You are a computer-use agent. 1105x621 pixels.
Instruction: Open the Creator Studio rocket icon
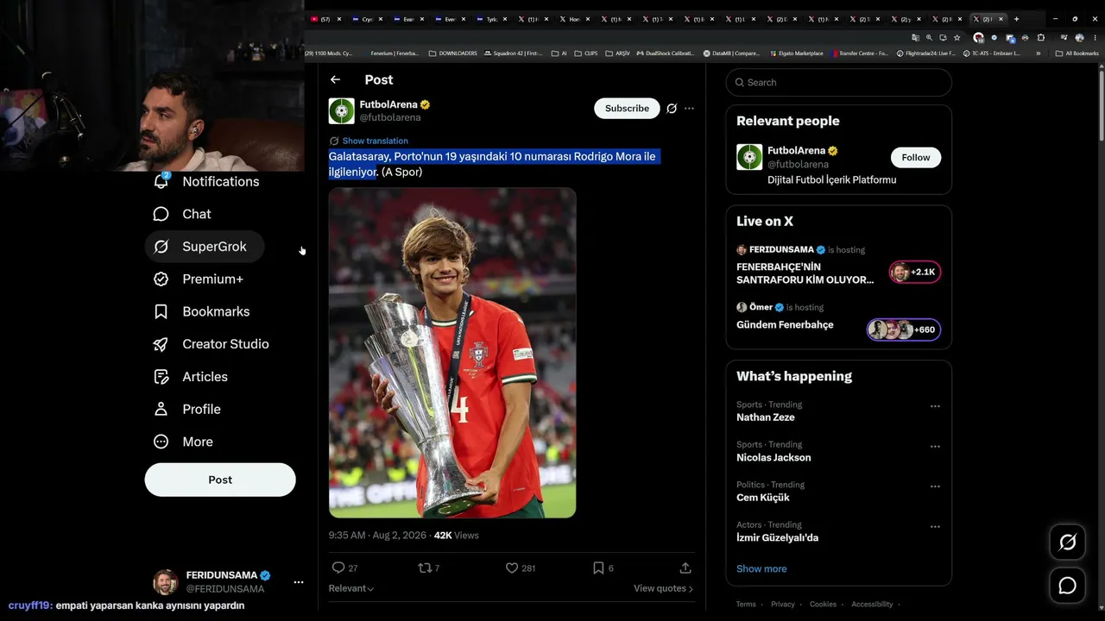click(161, 344)
